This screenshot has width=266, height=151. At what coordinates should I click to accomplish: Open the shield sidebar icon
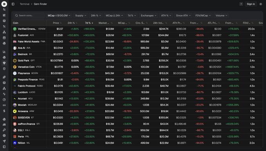coord(4,68)
